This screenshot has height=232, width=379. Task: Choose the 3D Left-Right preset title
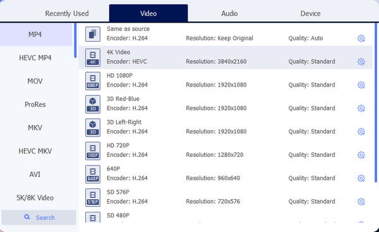pos(124,122)
